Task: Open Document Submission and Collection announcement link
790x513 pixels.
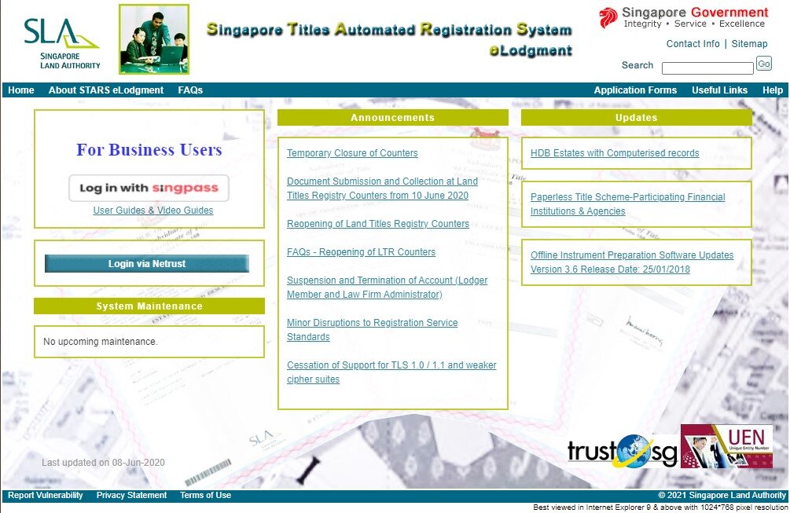Action: (x=382, y=189)
